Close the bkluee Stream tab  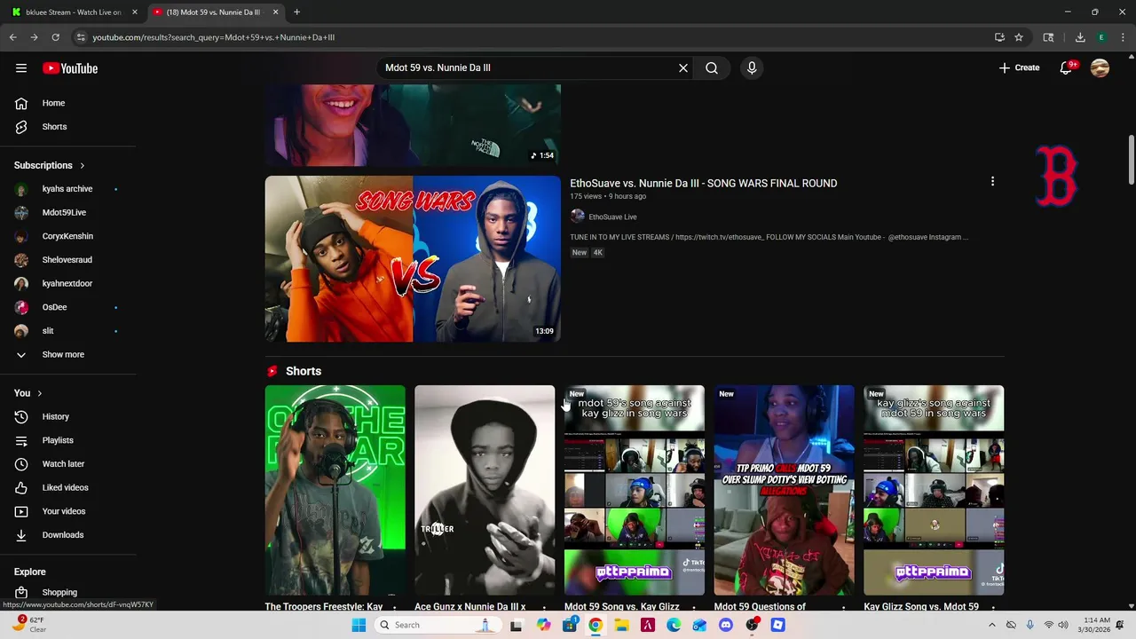(135, 12)
